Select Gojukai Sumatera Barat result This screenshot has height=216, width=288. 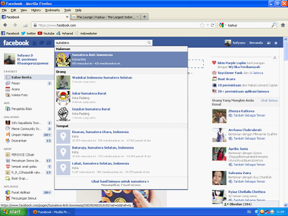(121, 114)
